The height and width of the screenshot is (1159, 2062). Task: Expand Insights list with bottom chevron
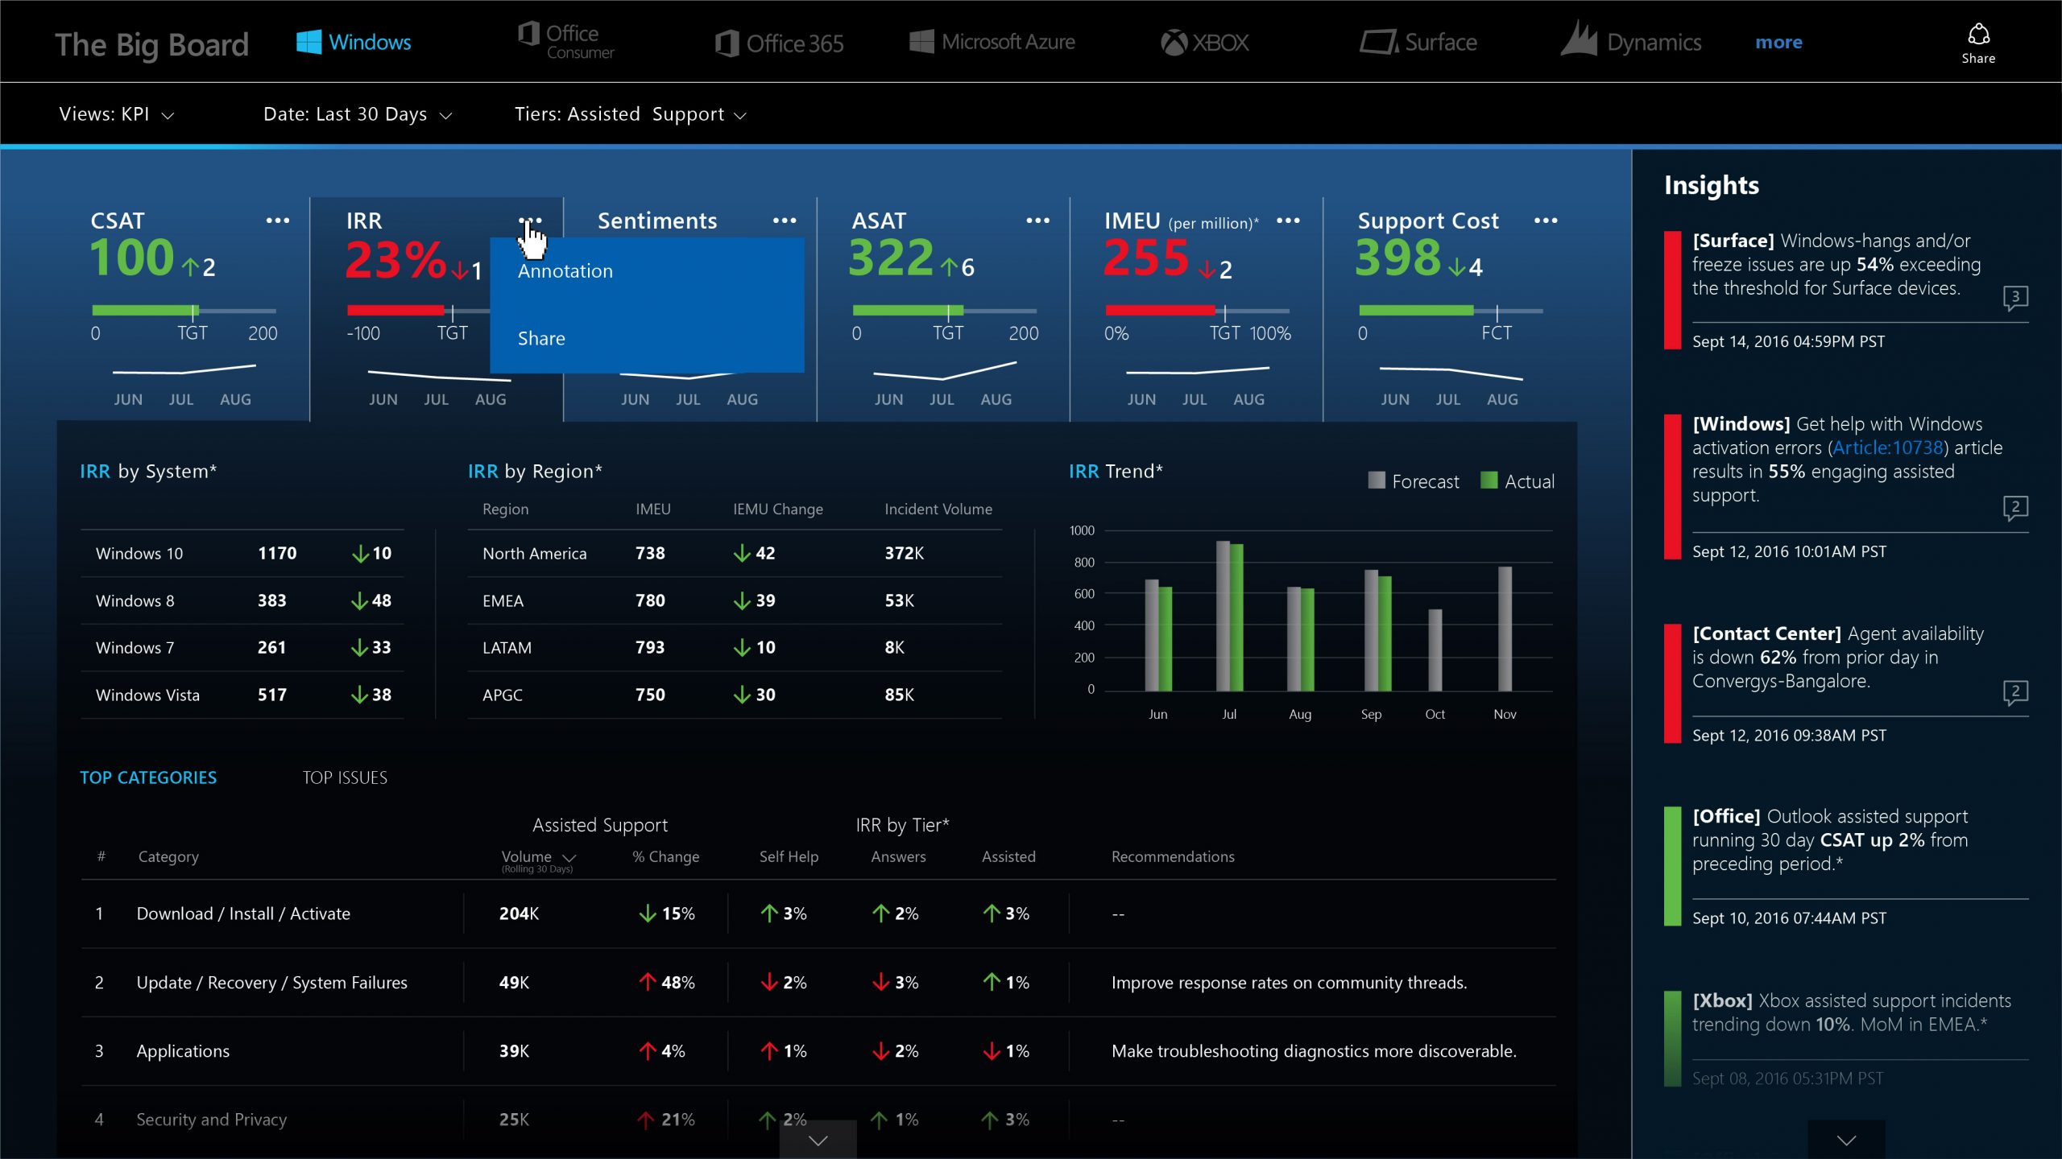(x=1846, y=1140)
